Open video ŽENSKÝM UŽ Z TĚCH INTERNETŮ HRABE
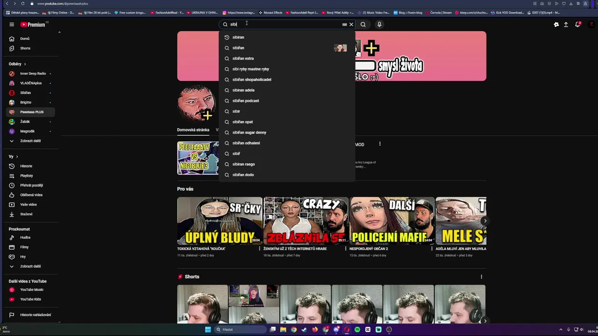The height and width of the screenshot is (336, 598). click(306, 221)
